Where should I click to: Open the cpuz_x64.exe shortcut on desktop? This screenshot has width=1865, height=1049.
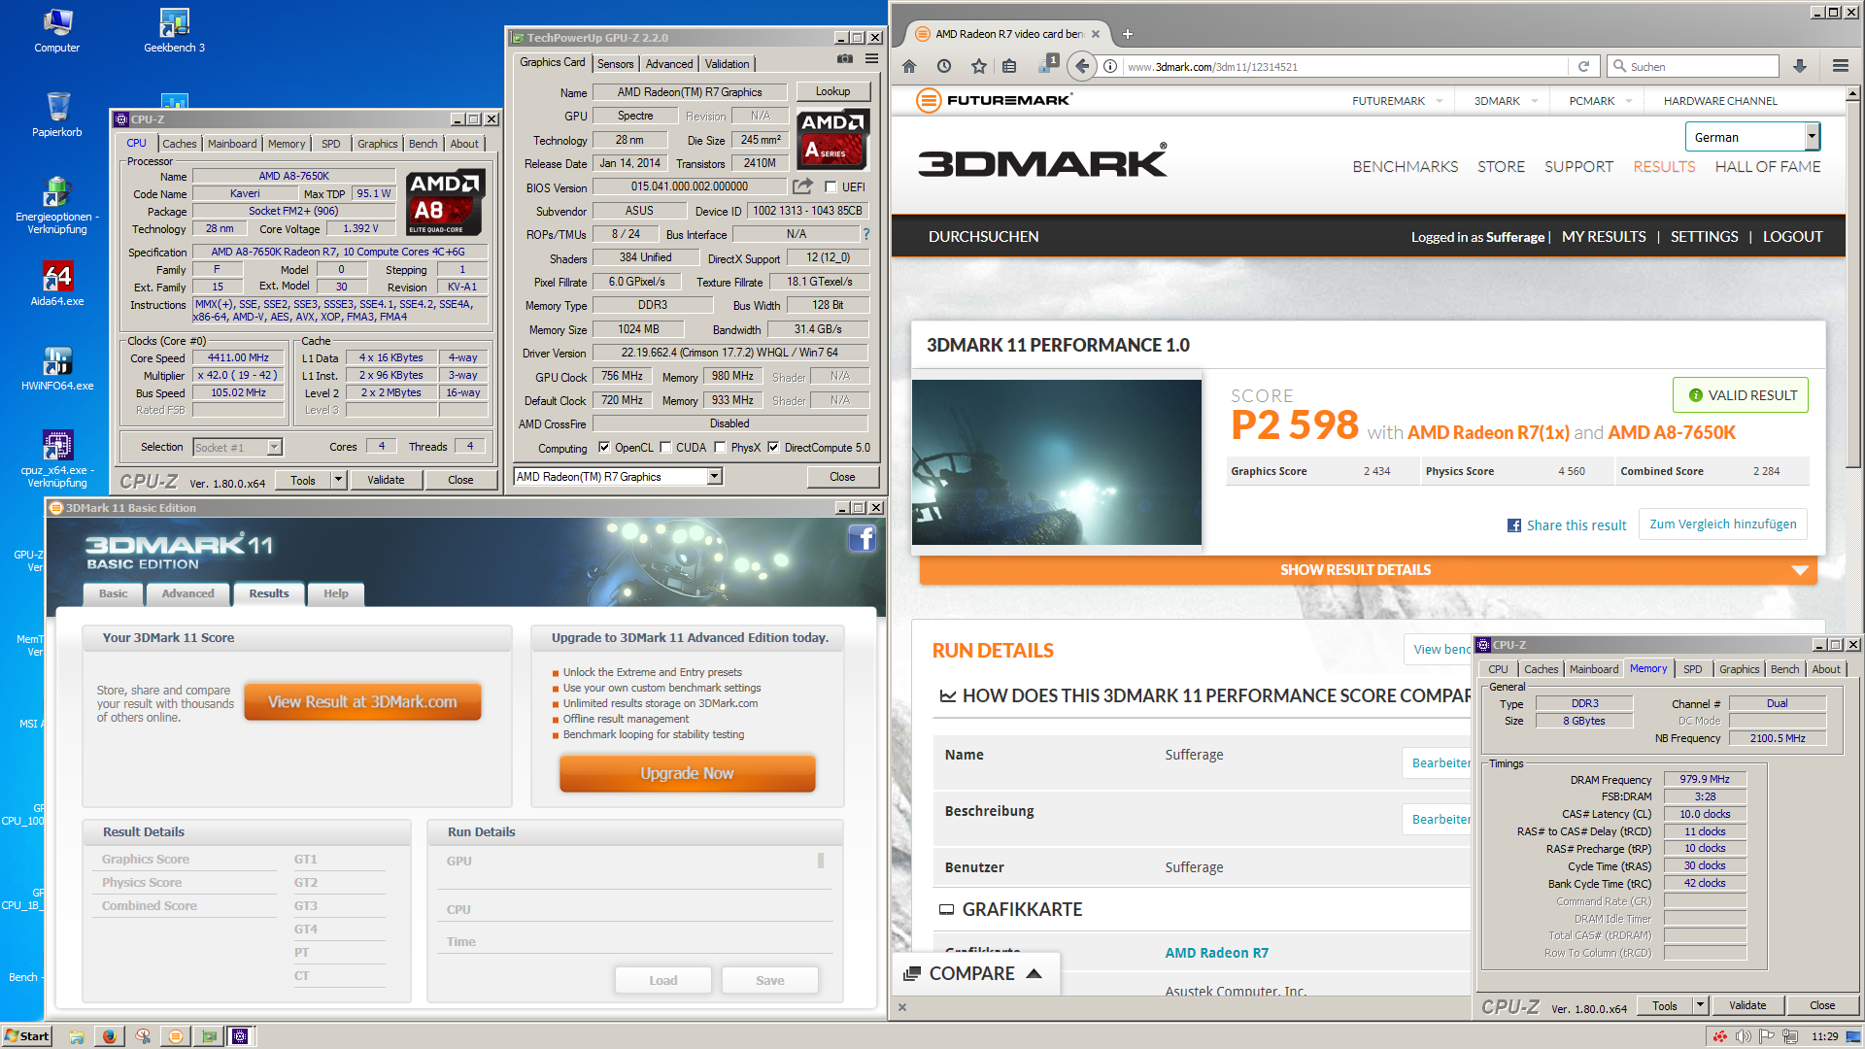point(56,458)
